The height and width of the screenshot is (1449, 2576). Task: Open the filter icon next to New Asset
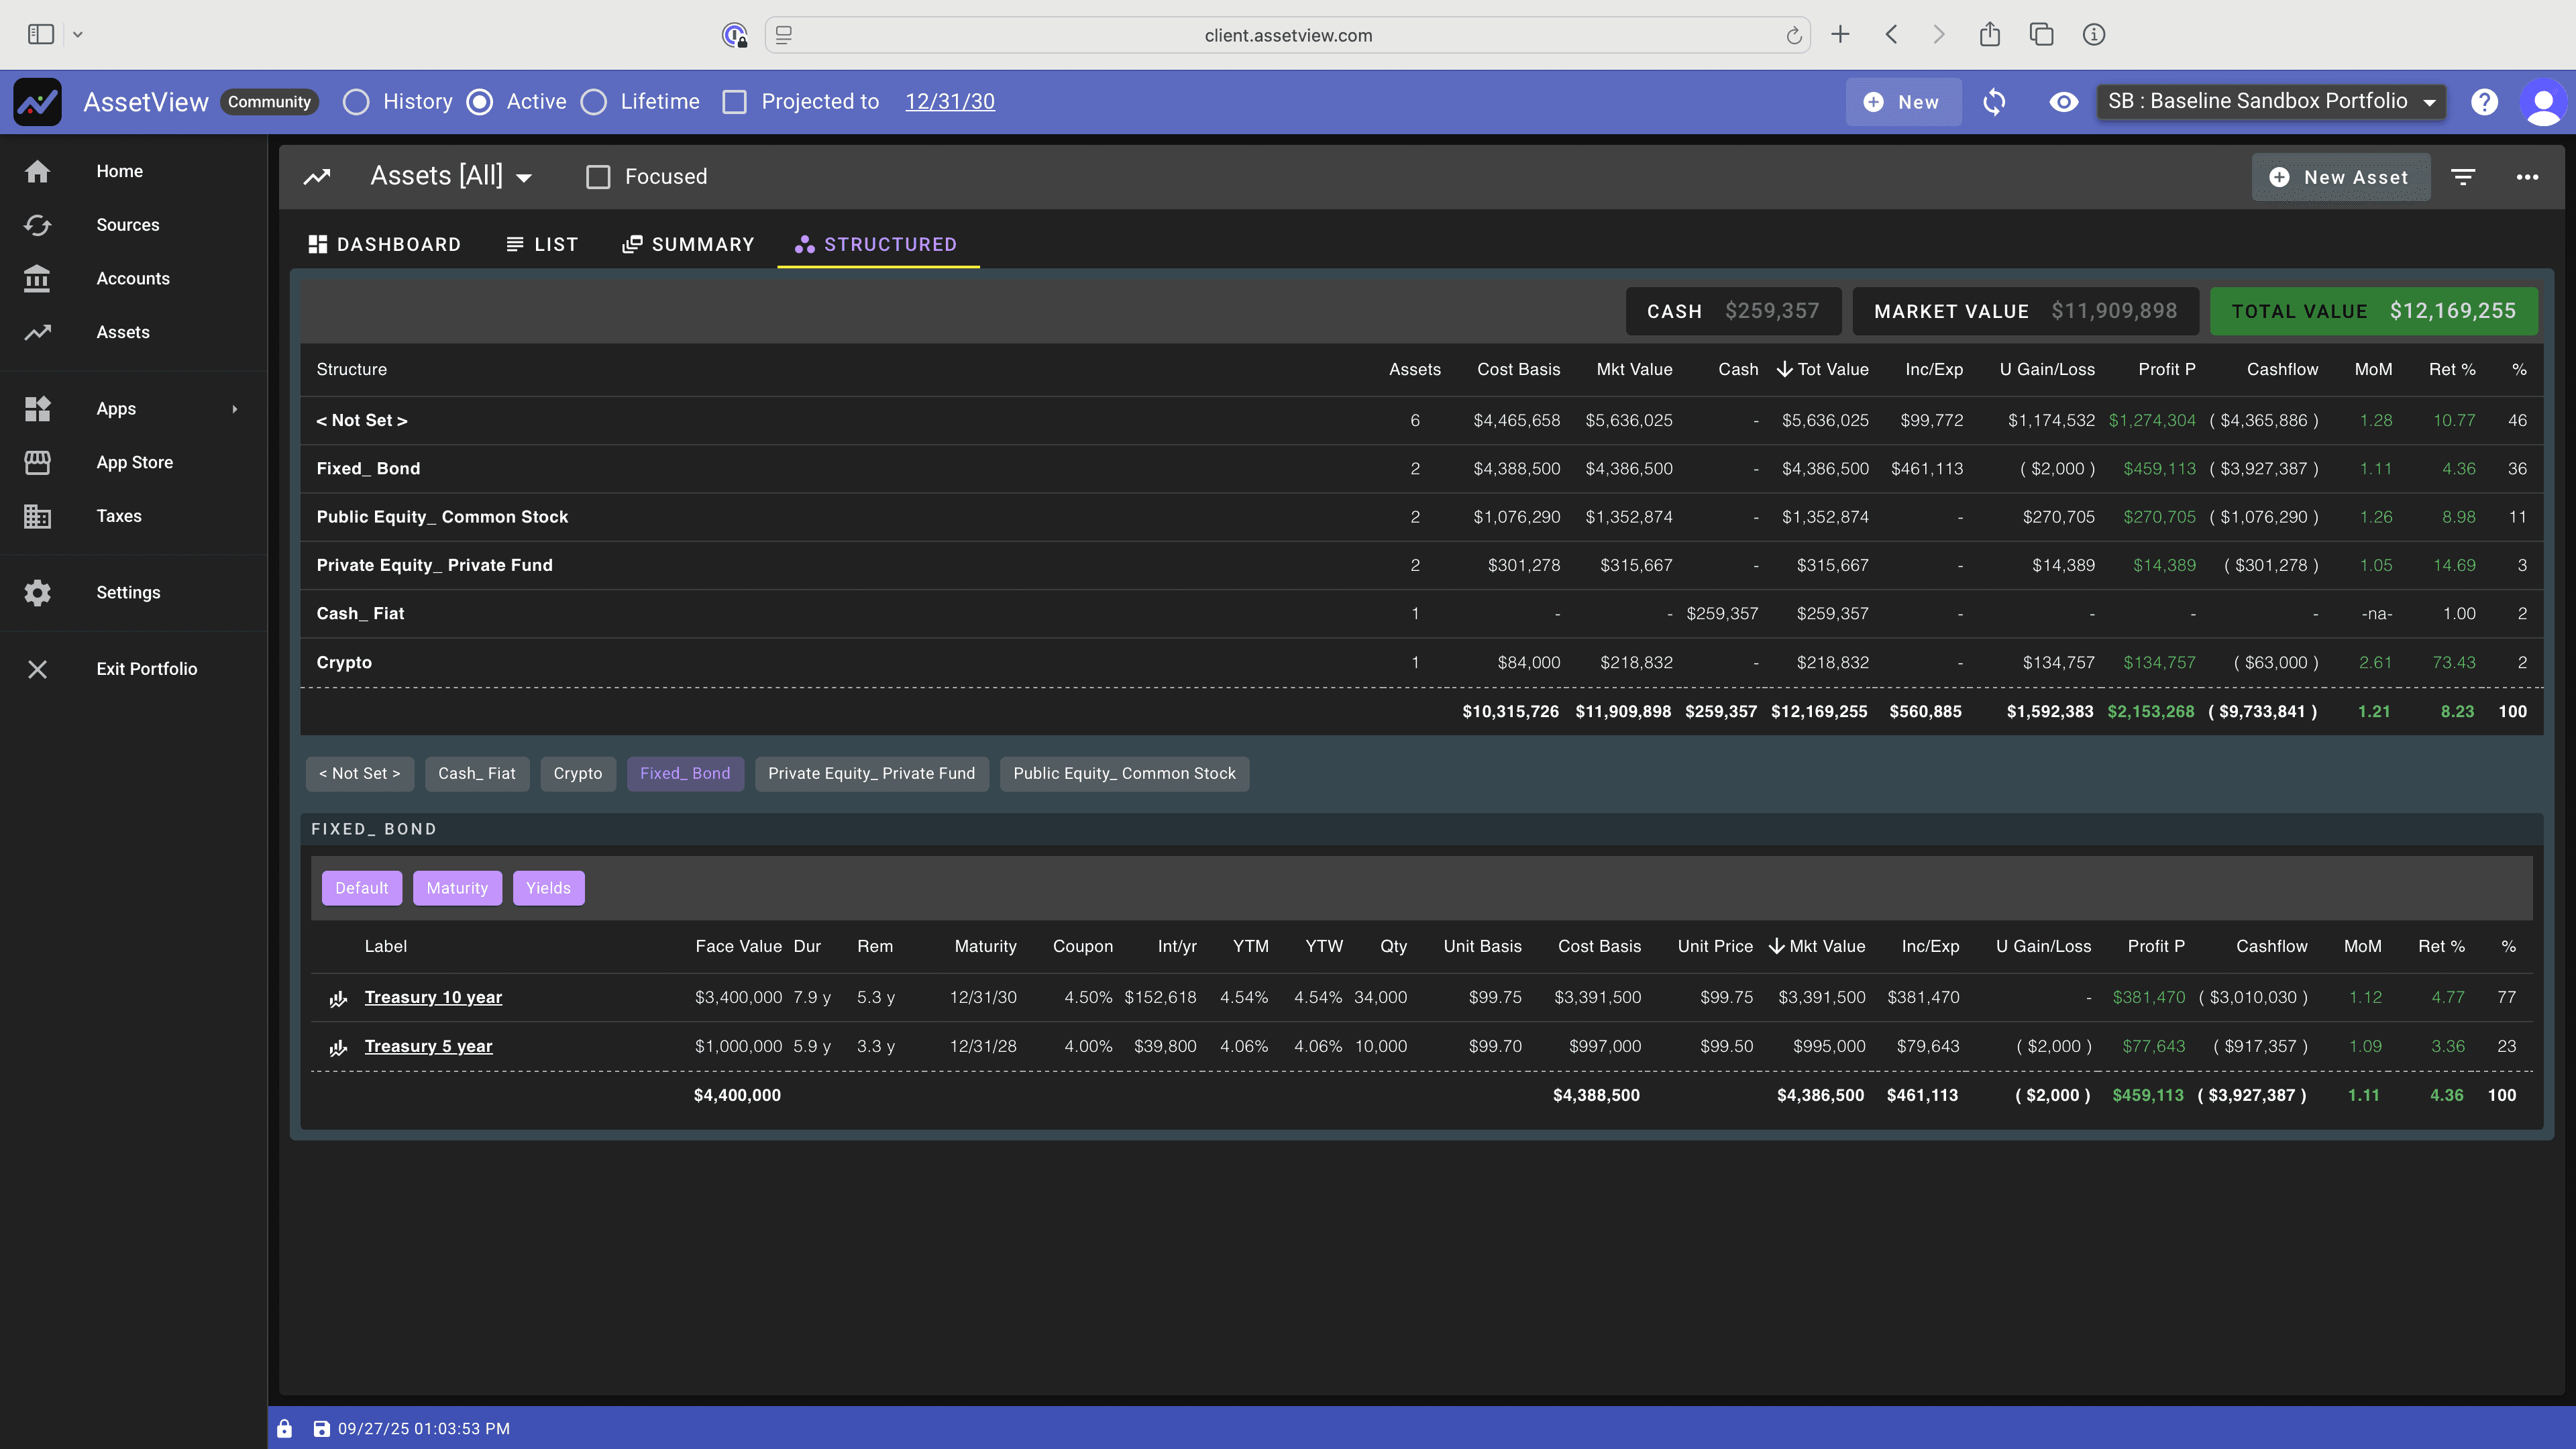point(2462,176)
